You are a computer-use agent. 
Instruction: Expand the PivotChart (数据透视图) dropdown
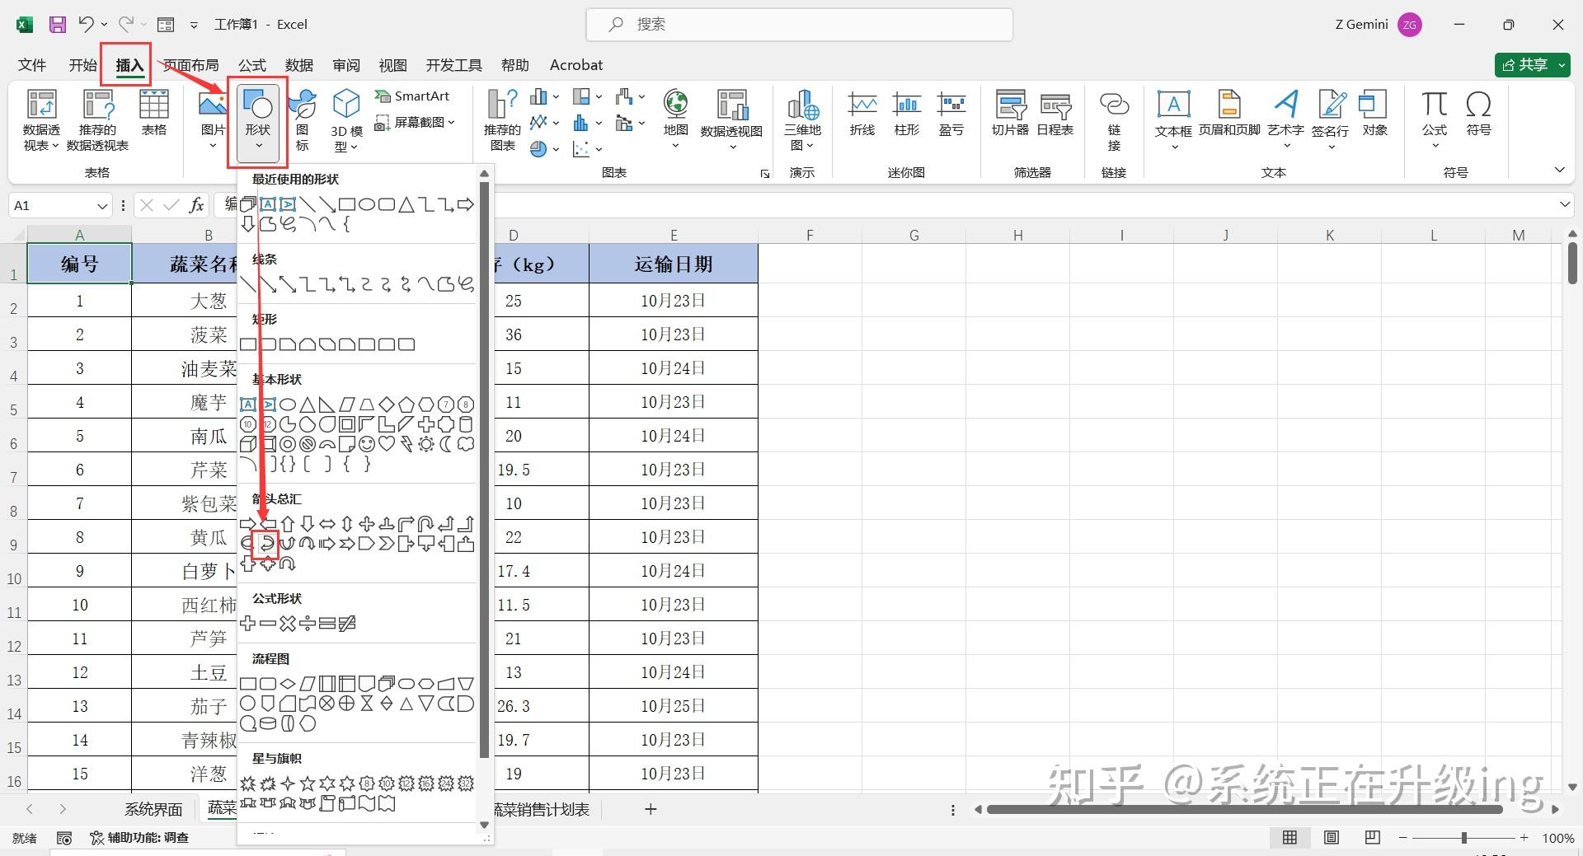[x=732, y=147]
